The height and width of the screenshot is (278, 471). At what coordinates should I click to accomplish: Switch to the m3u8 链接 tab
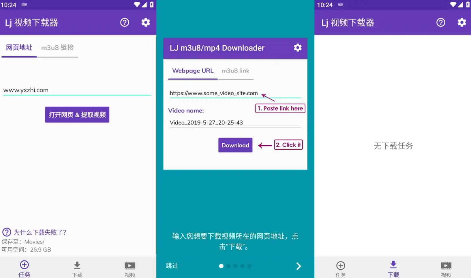coord(58,48)
